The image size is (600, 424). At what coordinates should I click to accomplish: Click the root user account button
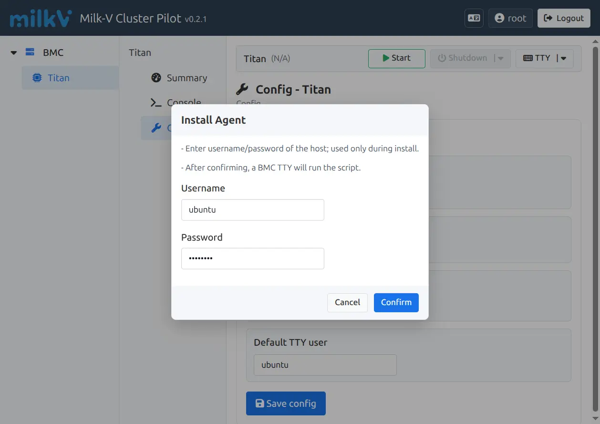510,18
